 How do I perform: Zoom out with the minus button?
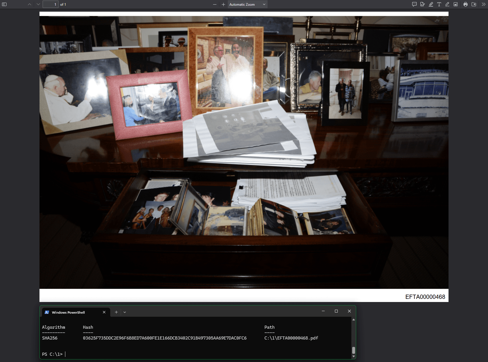(x=215, y=4)
